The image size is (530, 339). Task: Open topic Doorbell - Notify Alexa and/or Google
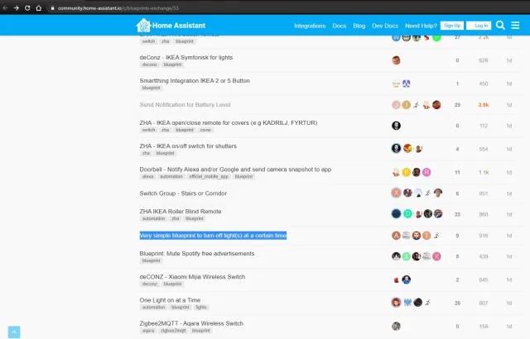[x=235, y=169]
